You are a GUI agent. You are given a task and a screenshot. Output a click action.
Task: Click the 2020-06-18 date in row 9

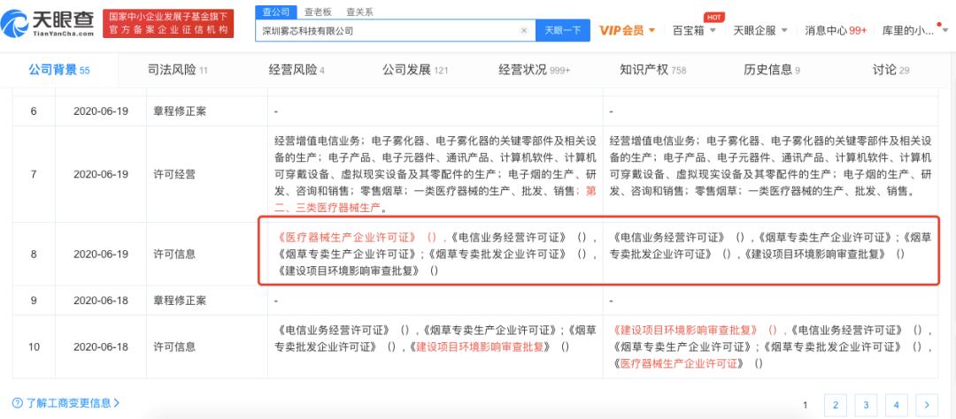point(101,301)
